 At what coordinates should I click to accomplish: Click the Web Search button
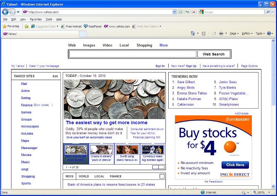pos(214,54)
